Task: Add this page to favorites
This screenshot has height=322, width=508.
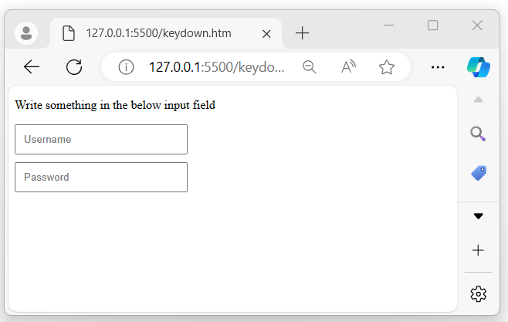Action: click(387, 67)
